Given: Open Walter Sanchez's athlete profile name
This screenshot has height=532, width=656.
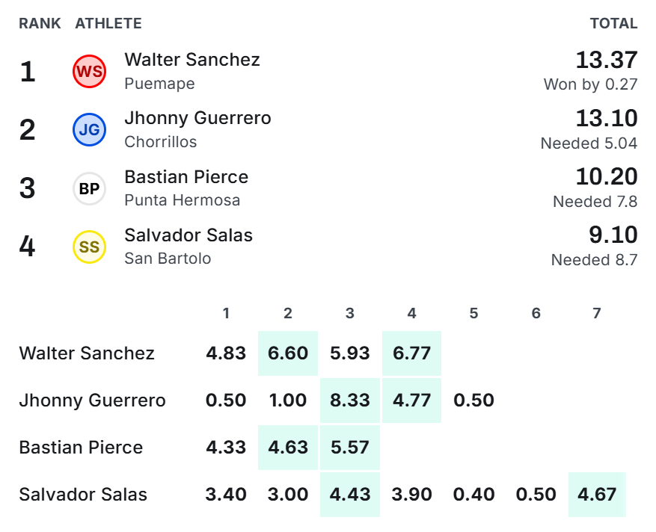Looking at the screenshot, I should (x=192, y=59).
